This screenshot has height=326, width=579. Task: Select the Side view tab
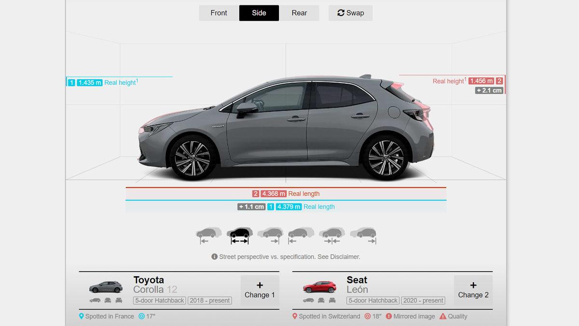tap(259, 13)
